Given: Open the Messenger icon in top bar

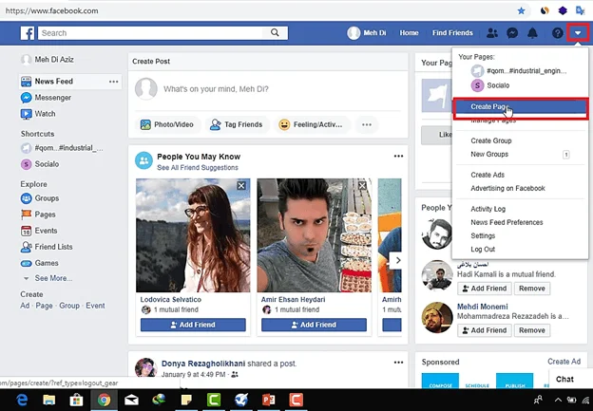Looking at the screenshot, I should click(x=512, y=33).
